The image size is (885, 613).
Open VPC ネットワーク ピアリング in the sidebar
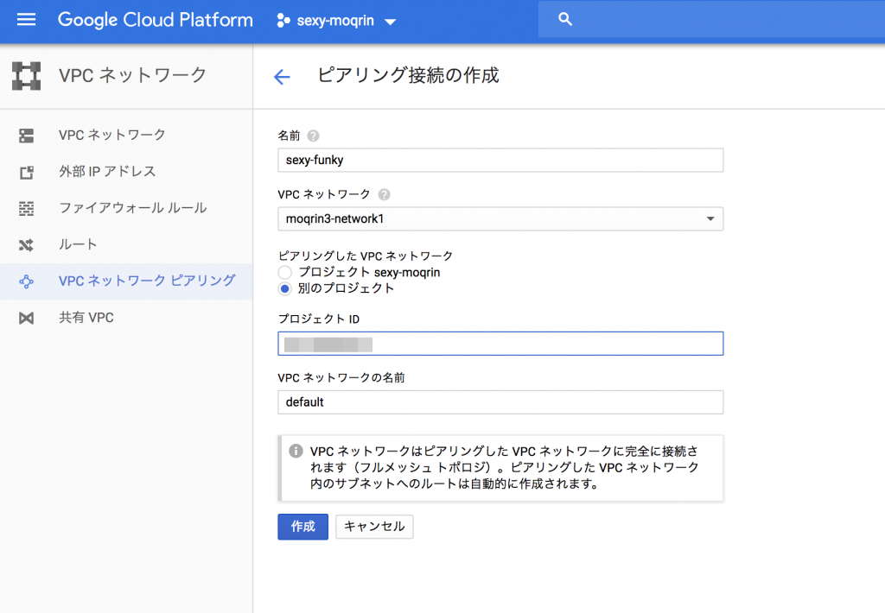(147, 281)
